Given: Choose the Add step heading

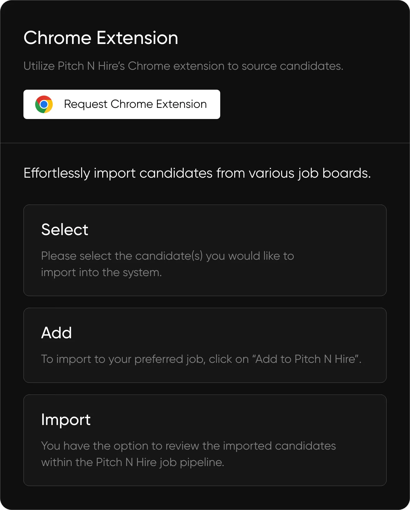Looking at the screenshot, I should (57, 333).
